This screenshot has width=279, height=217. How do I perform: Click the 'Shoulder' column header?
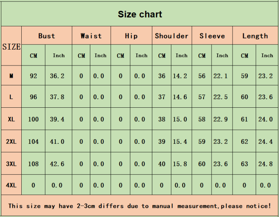point(172,36)
